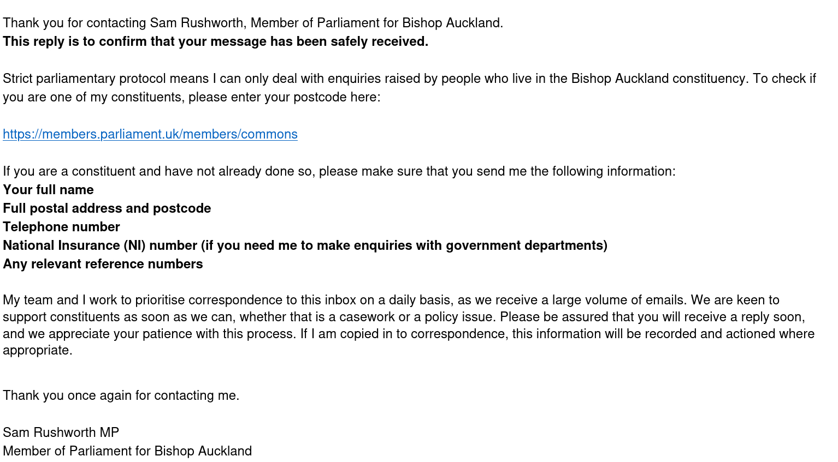This screenshot has height=462, width=838.
Task: Open the members.parliament.uk commons link
Action: [x=150, y=134]
